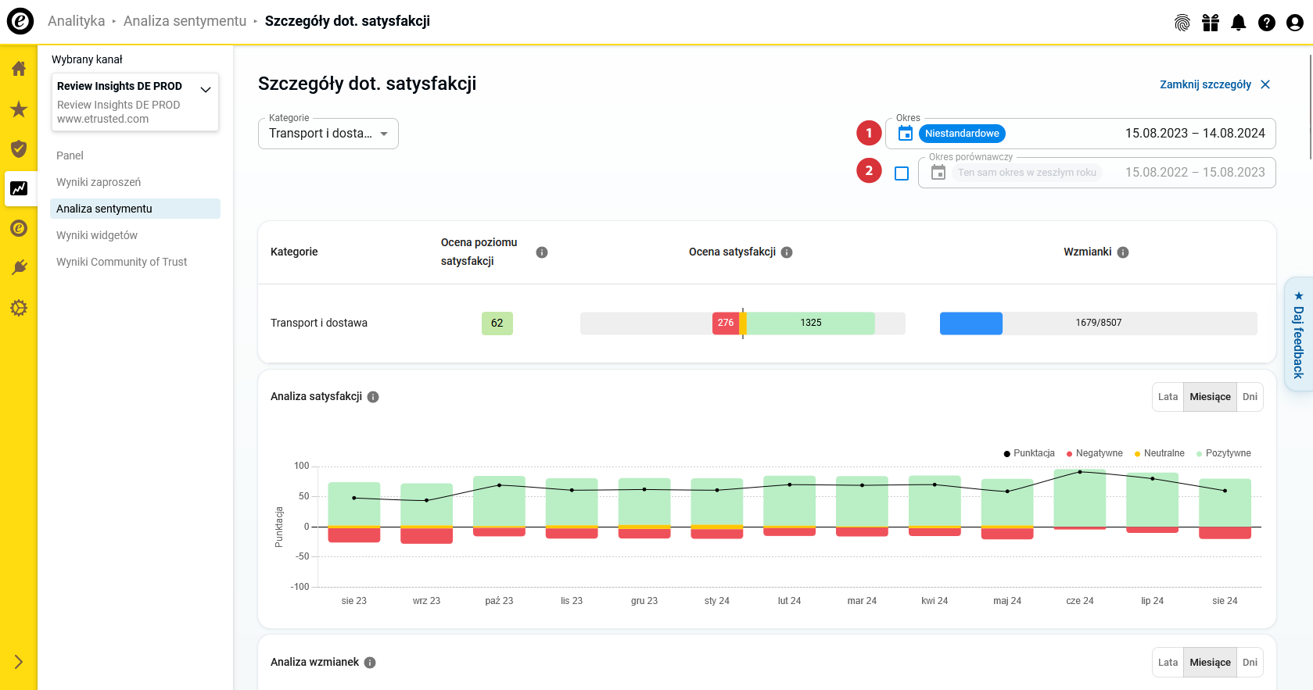The width and height of the screenshot is (1313, 690).
Task: Open the plug integrations sidebar icon
Action: coord(19,268)
